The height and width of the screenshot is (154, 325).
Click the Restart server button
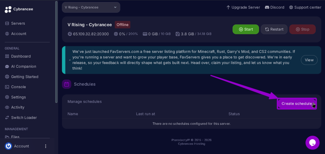coord(274,29)
